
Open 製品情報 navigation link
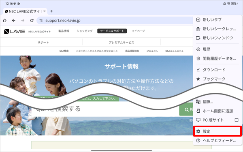tap(64, 31)
